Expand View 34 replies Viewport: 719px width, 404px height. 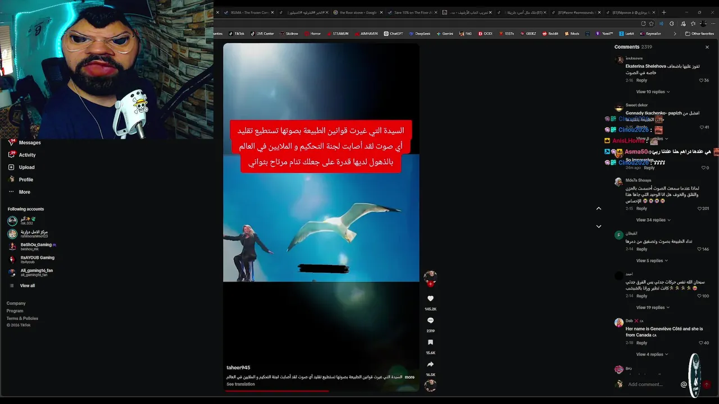tap(653, 220)
